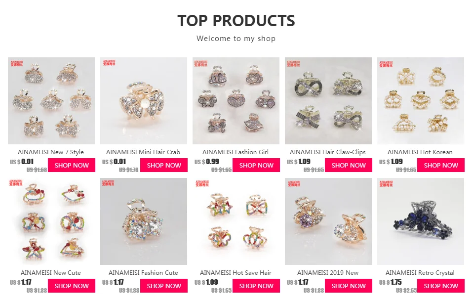Image resolution: width=473 pixels, height=303 pixels.
Task: Open the New 7 Style hair clip image
Action: pos(51,101)
